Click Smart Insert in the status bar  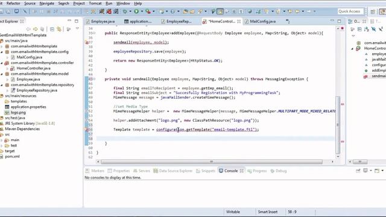click(267, 212)
